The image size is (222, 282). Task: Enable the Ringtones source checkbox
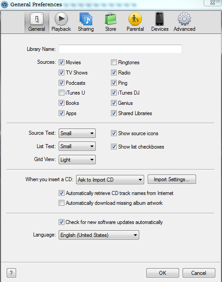[114, 62]
